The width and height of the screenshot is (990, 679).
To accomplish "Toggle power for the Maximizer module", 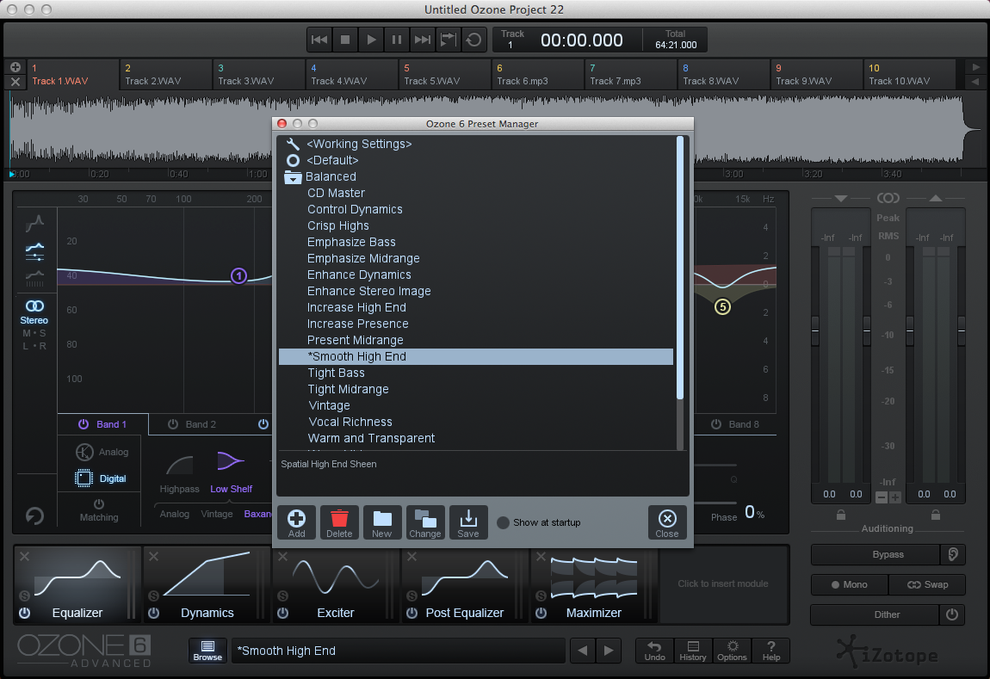I will pyautogui.click(x=541, y=613).
